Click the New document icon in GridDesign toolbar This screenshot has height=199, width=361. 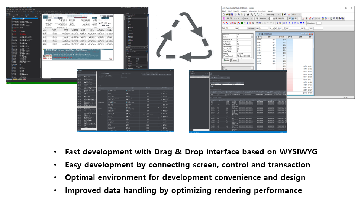pos(223,14)
